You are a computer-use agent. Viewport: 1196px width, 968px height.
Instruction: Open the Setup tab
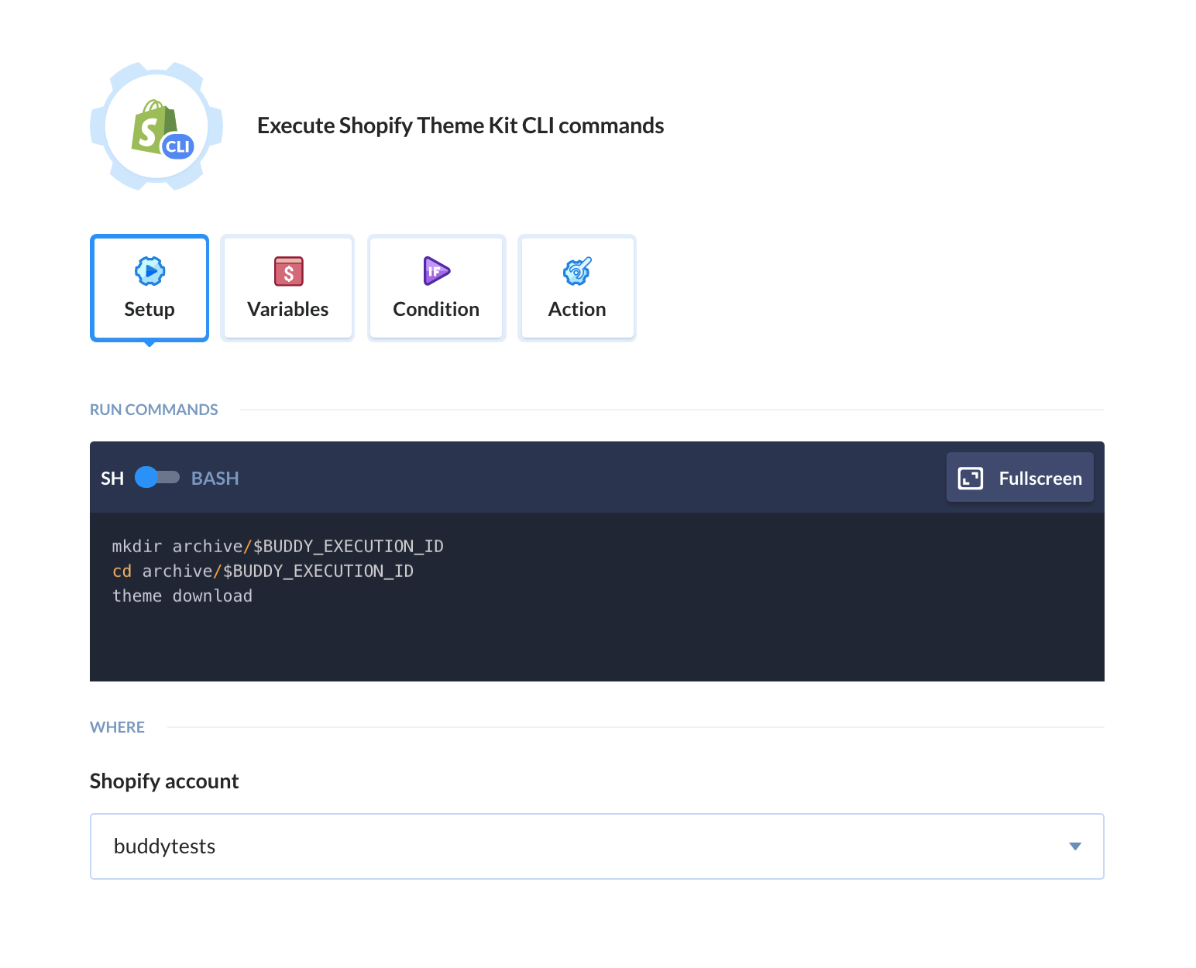pyautogui.click(x=149, y=287)
